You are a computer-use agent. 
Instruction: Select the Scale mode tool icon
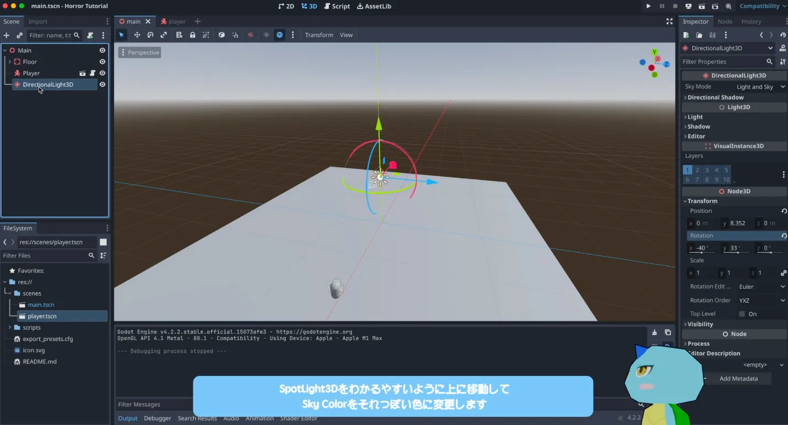pyautogui.click(x=164, y=35)
